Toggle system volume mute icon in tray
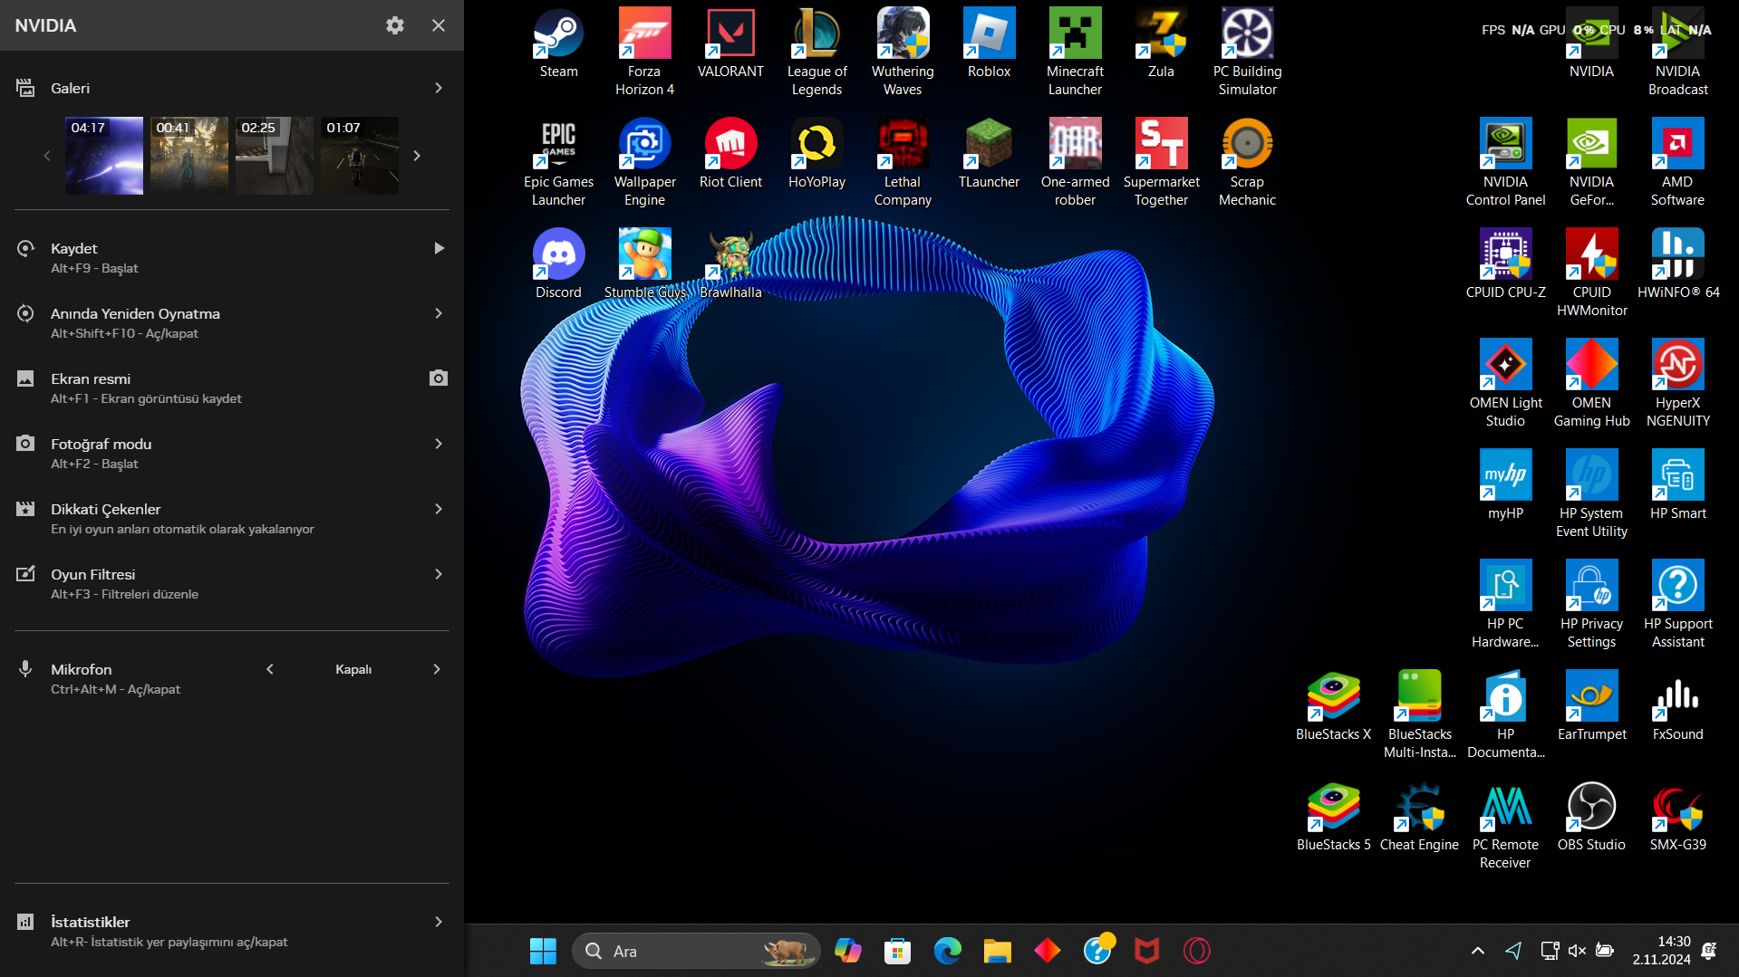The height and width of the screenshot is (977, 1739). click(x=1577, y=951)
